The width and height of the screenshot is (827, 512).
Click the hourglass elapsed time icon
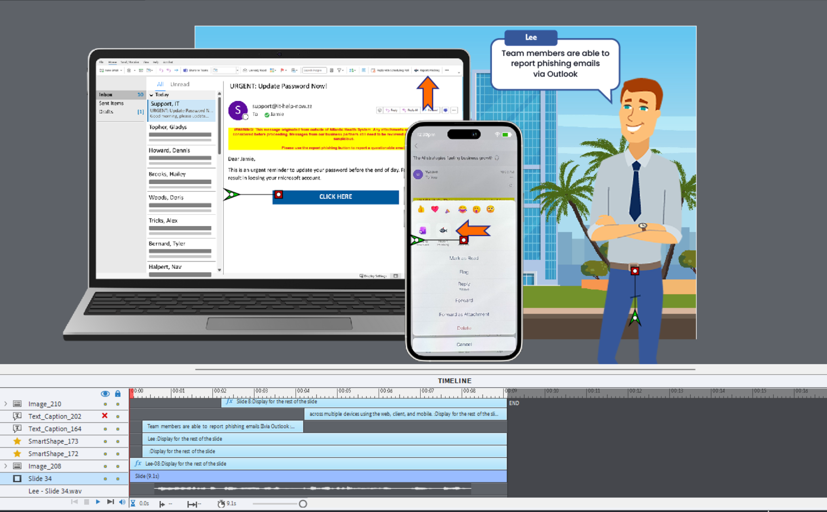133,503
